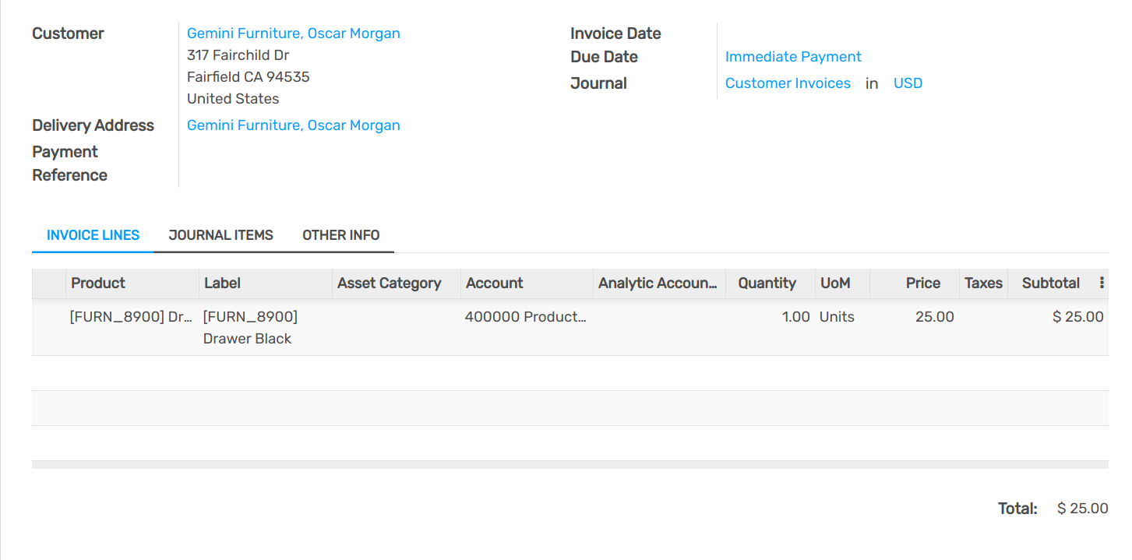Screen dimensions: 1132x560
Task: Click the Immediate Payment due date link
Action: (x=792, y=56)
